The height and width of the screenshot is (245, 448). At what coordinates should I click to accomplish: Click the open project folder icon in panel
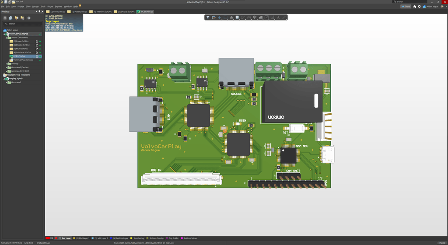[x=17, y=17]
